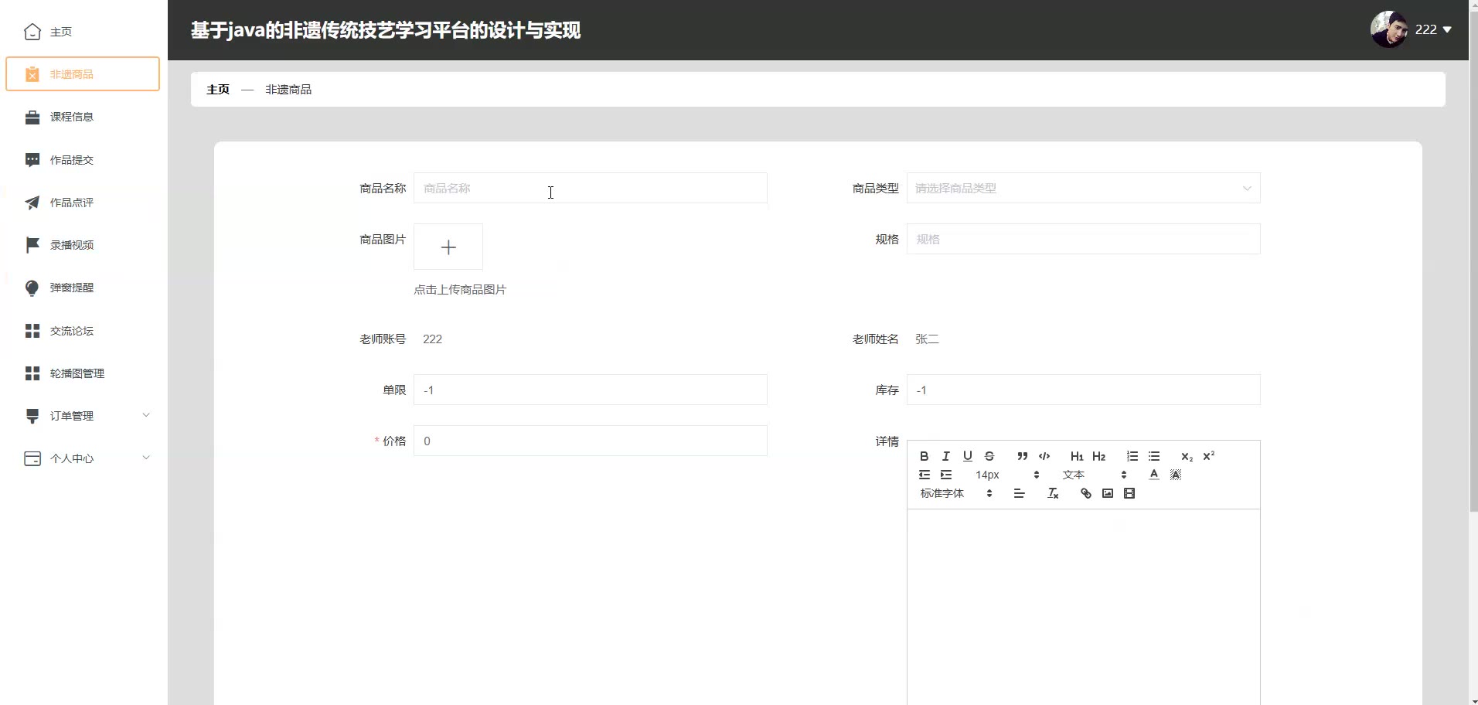Viewport: 1478px width, 705px height.
Task: Click the 商品名称 input field
Action: click(590, 188)
